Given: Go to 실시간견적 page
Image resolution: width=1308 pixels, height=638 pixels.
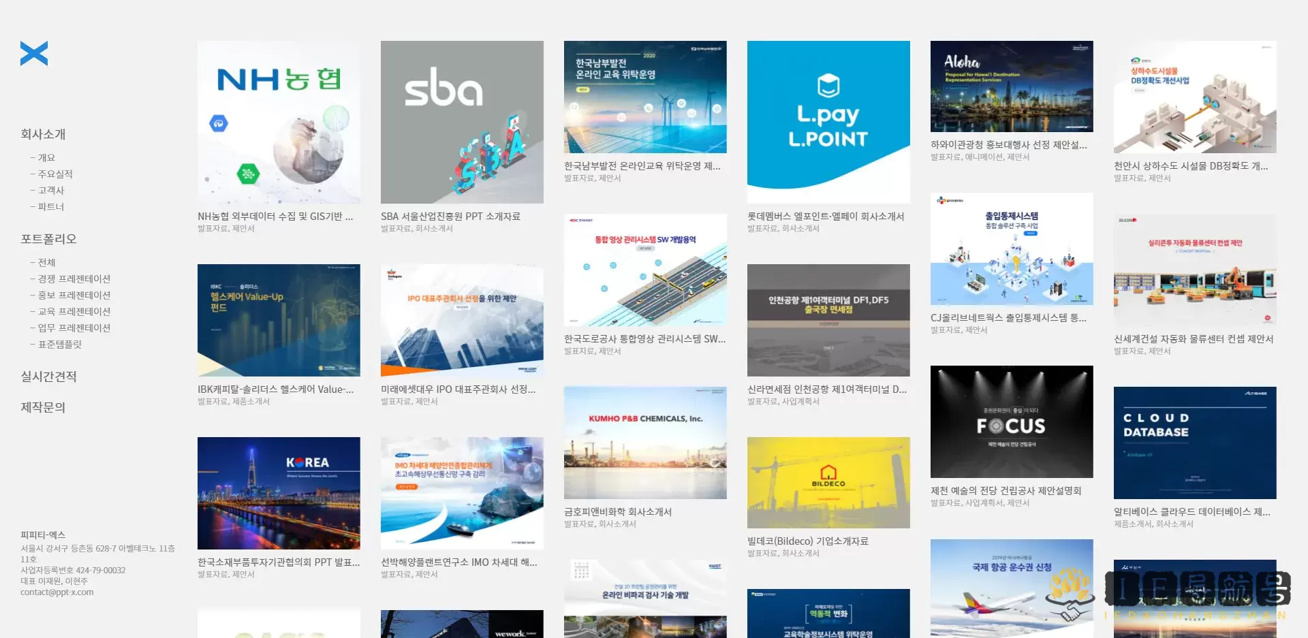Looking at the screenshot, I should click(48, 377).
